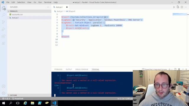
Task: Click the unsaved dot on test.ps1 tab
Action: coord(67,7)
